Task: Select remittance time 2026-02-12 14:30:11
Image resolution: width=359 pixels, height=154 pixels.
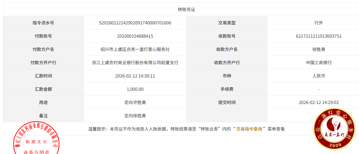Action: pyautogui.click(x=135, y=76)
